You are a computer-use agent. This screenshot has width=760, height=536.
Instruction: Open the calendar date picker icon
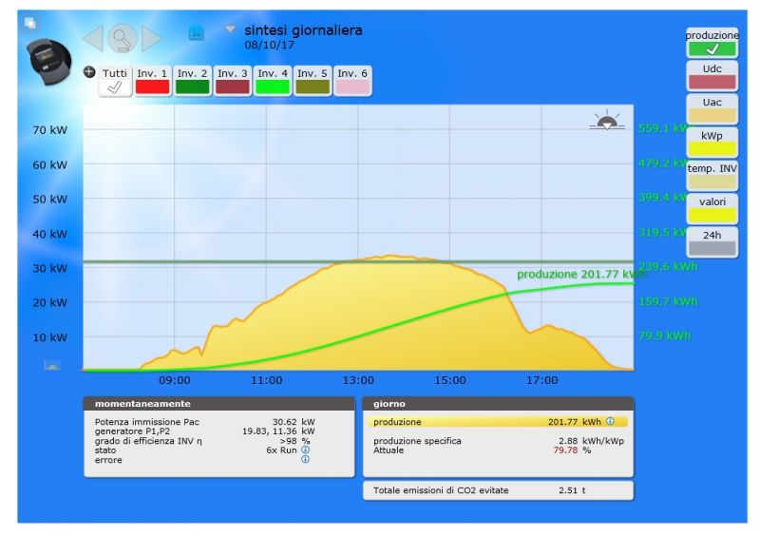(196, 33)
